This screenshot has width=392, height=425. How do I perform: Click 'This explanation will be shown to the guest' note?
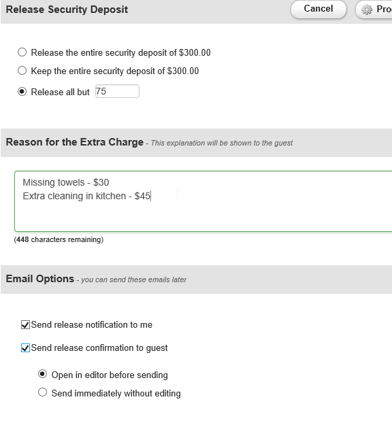pos(222,143)
